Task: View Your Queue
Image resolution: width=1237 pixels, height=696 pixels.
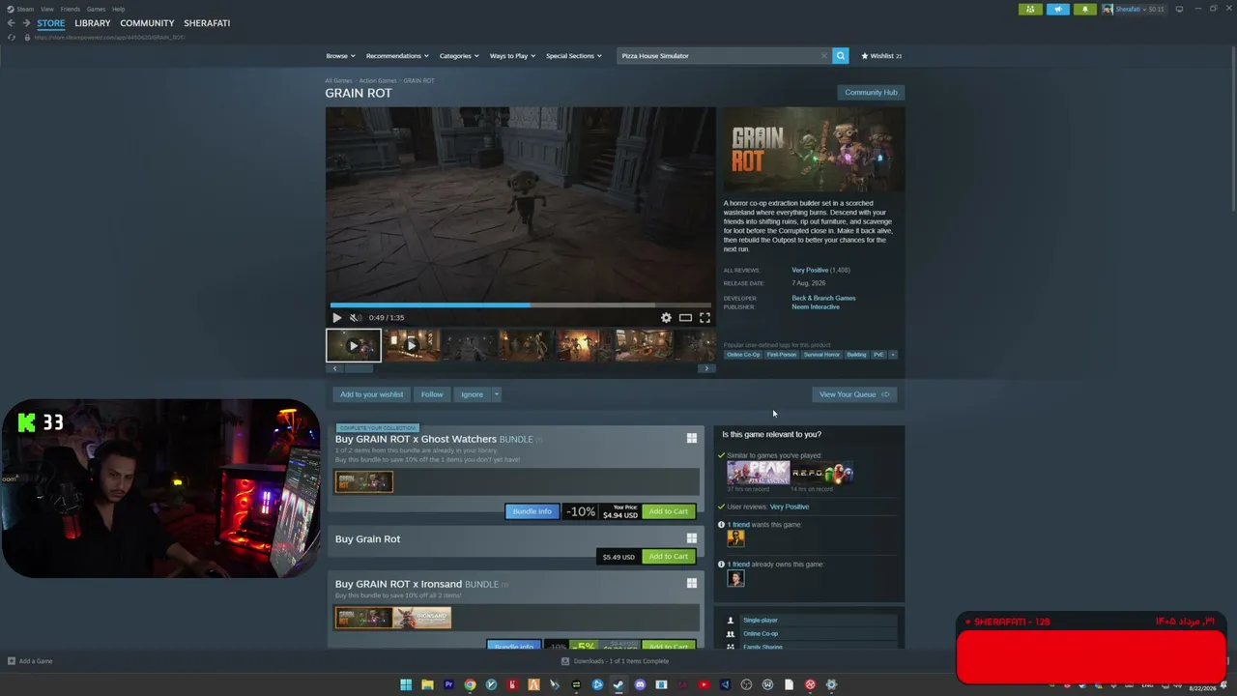Action: (854, 394)
